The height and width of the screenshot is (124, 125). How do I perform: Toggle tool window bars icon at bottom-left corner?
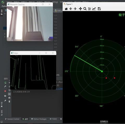coord(2,122)
